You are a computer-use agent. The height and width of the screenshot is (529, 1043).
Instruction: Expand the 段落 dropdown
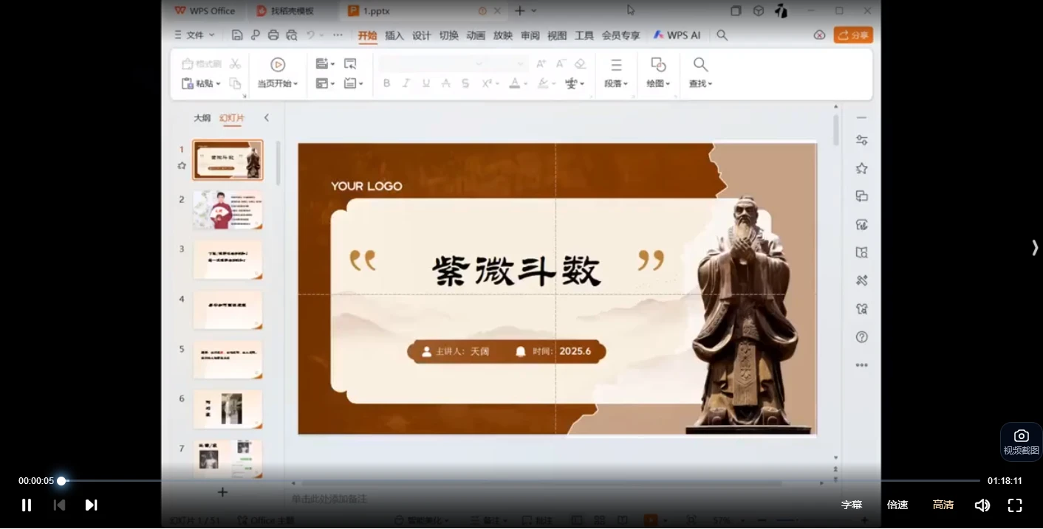click(x=626, y=84)
